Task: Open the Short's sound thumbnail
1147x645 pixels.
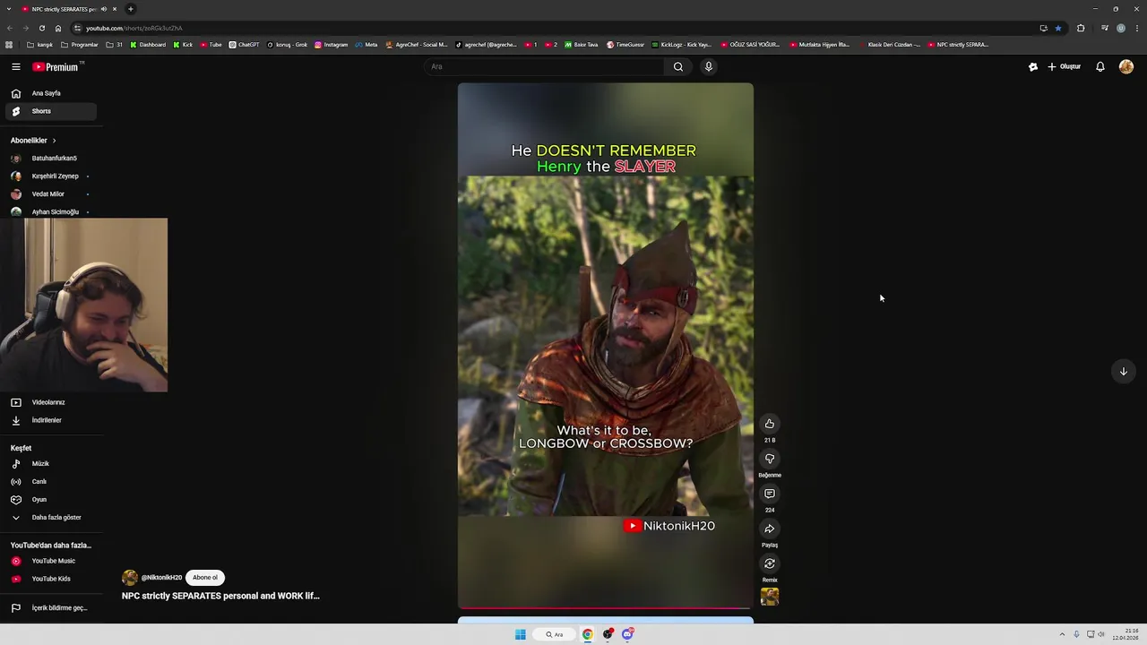Action: click(769, 597)
